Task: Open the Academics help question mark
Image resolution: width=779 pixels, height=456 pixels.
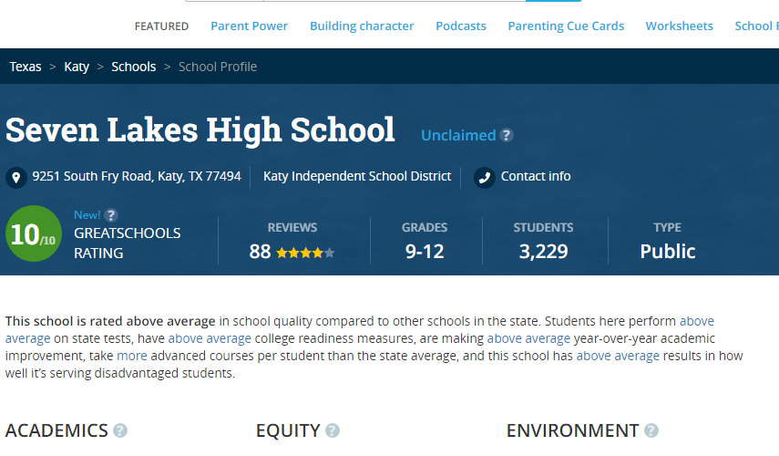Action: coord(120,430)
